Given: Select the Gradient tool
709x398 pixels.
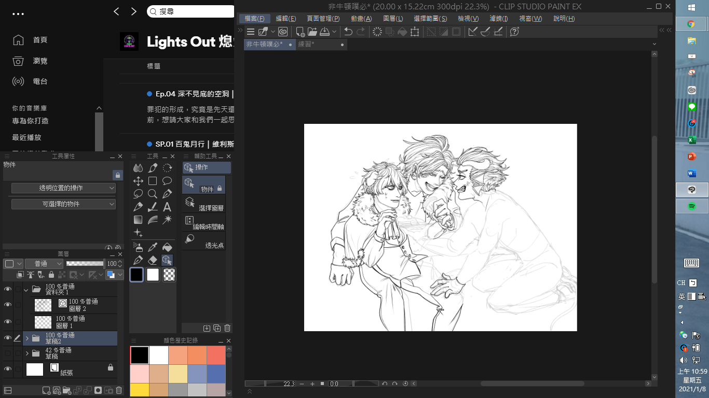Looking at the screenshot, I should click(x=138, y=220).
